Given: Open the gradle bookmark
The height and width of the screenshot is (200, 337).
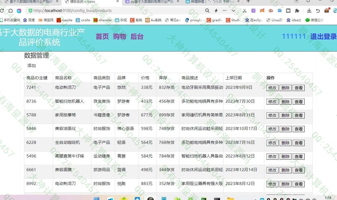Looking at the screenshot, I should click(215, 20).
